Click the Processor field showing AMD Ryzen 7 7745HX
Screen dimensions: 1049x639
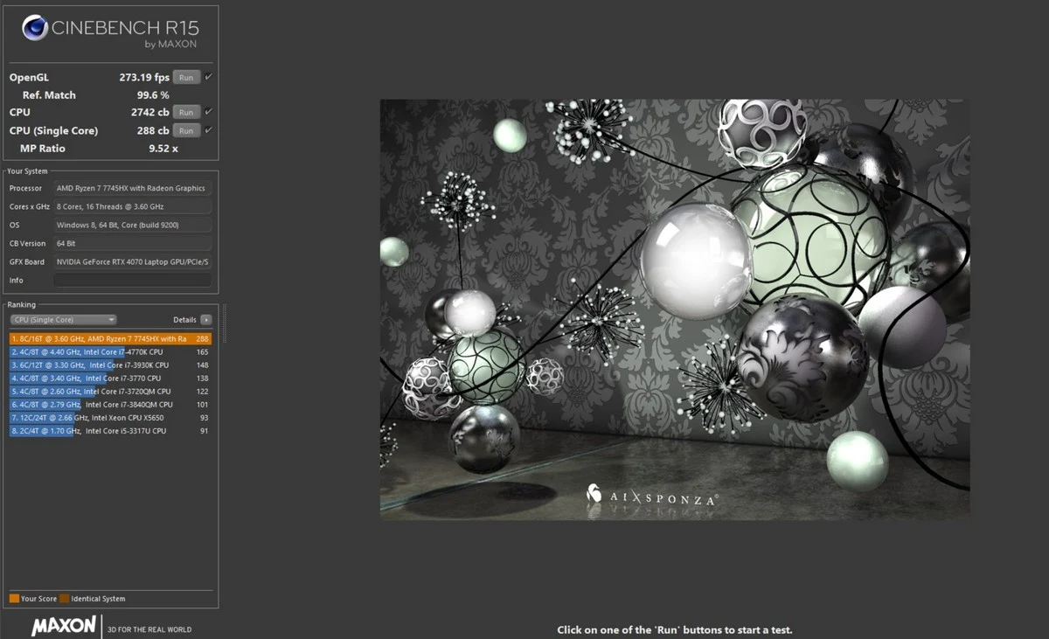pos(132,188)
